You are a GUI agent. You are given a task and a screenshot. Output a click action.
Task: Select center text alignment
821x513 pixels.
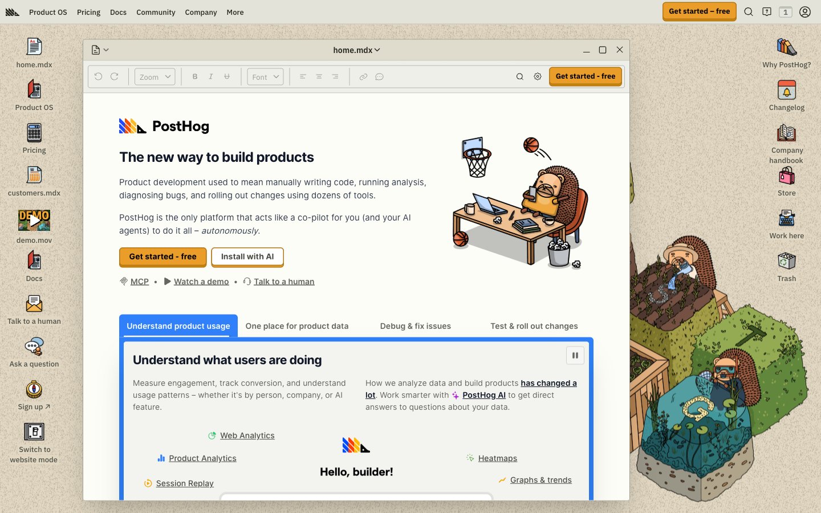pos(319,76)
